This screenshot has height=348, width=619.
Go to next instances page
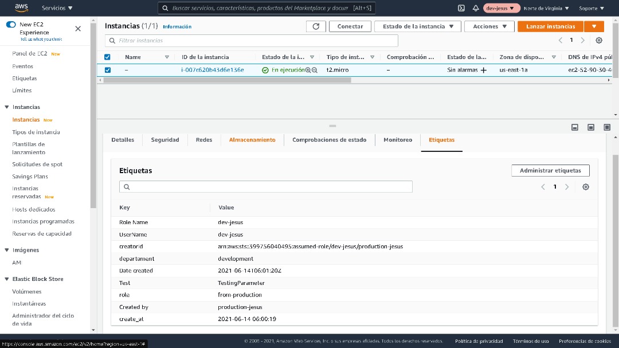click(583, 40)
